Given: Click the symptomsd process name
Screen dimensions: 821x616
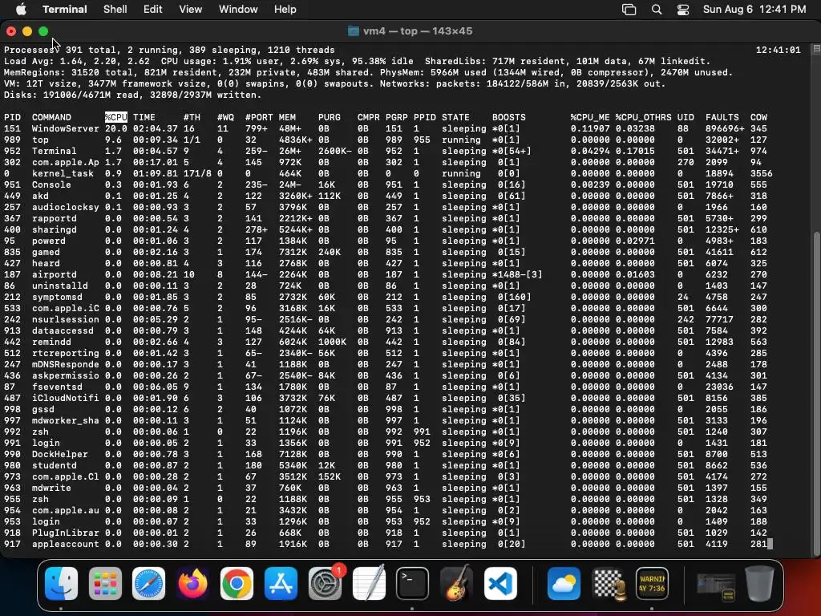Looking at the screenshot, I should coord(57,297).
